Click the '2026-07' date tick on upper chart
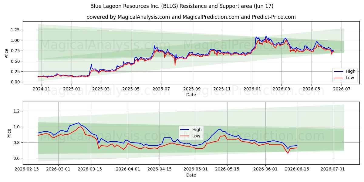 click(x=341, y=89)
